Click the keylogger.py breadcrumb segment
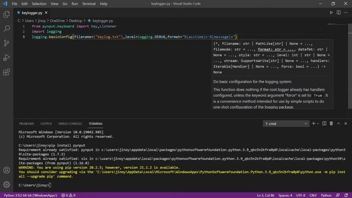The width and height of the screenshot is (352, 198). coord(103,21)
